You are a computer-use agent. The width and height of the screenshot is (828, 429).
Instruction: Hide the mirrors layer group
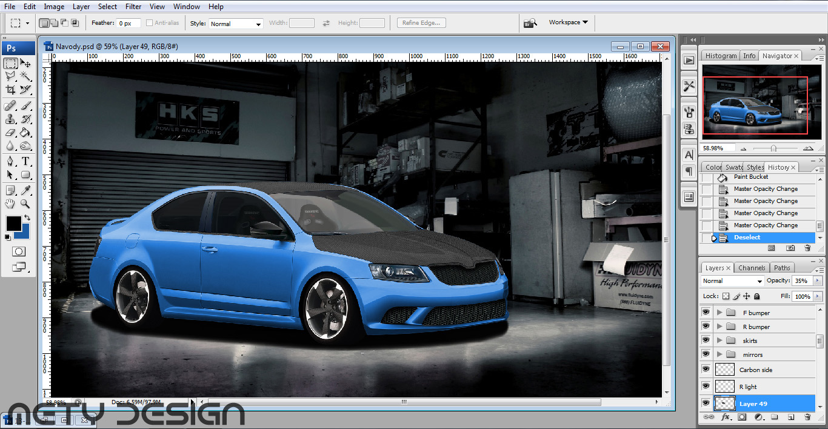tap(706, 354)
